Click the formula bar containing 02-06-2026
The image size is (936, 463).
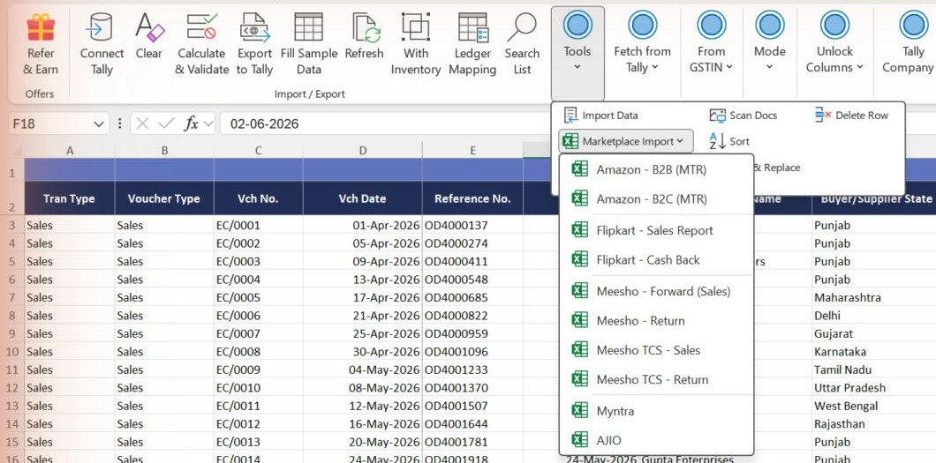point(385,124)
